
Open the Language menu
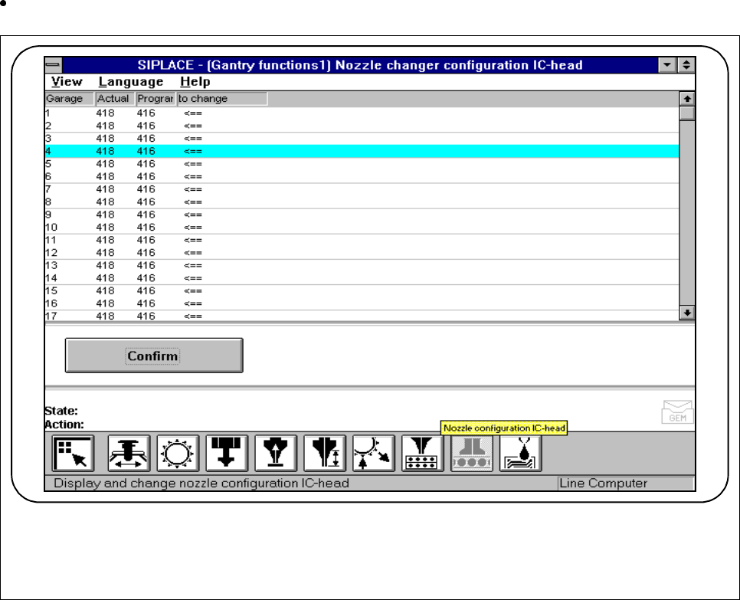[131, 82]
